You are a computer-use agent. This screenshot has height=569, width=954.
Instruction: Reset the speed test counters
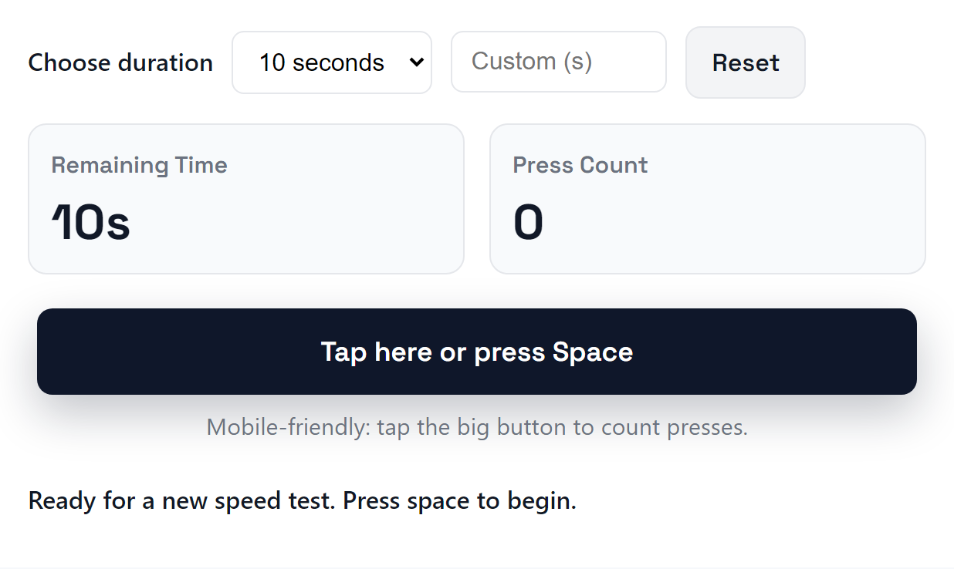point(744,62)
